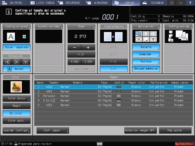The height and width of the screenshot is (146, 195).
Task: Click the Preparada para recibir printer icon
Action: tap(16, 144)
